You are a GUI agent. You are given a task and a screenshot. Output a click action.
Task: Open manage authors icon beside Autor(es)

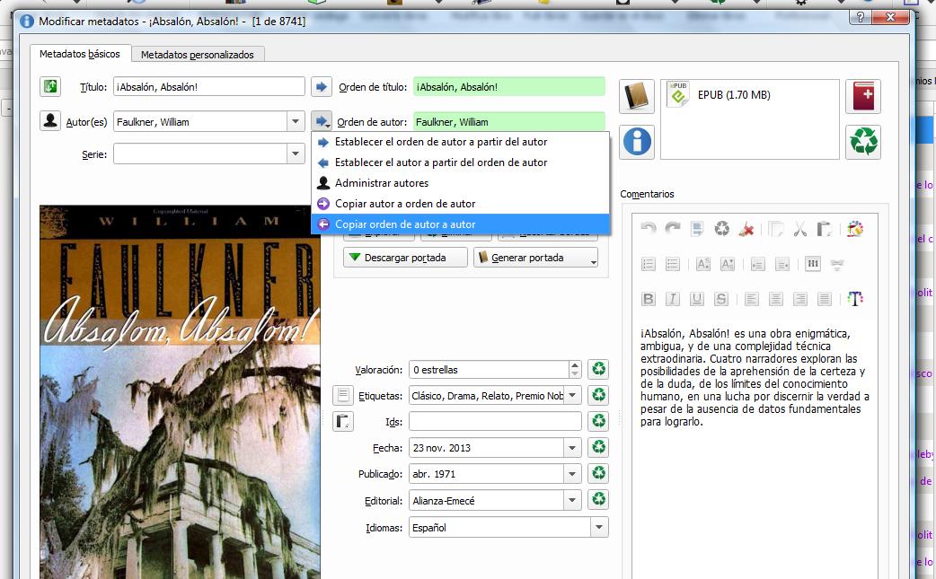(50, 121)
